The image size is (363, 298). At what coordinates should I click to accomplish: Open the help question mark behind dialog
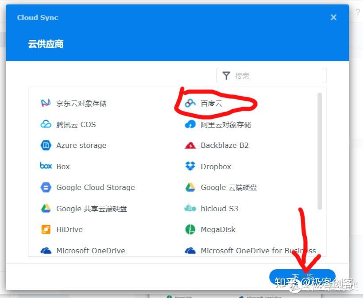point(358,12)
